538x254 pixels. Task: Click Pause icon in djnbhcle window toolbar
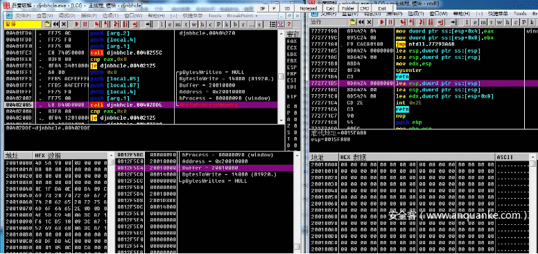pyautogui.click(x=85, y=24)
